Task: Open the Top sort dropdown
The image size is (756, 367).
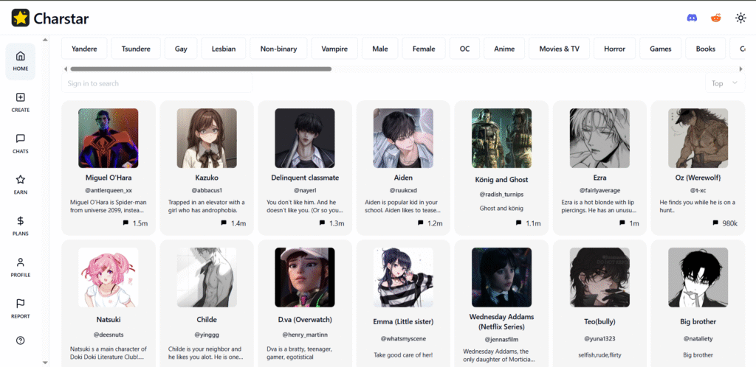Action: point(725,83)
